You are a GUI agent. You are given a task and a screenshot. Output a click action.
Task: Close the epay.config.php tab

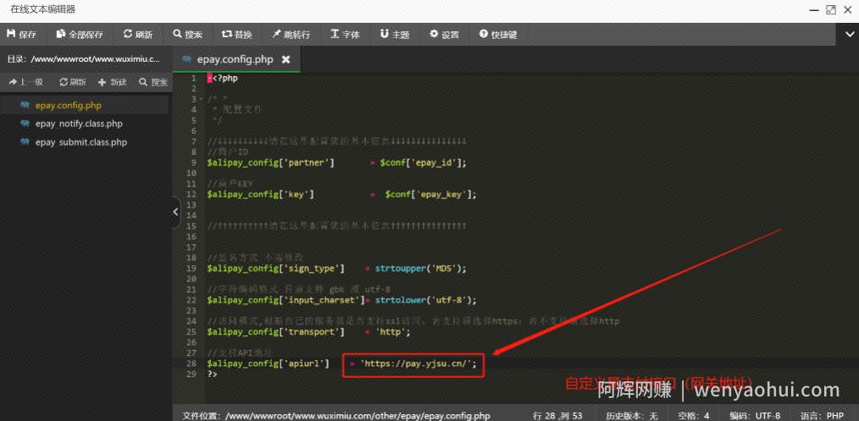[285, 59]
